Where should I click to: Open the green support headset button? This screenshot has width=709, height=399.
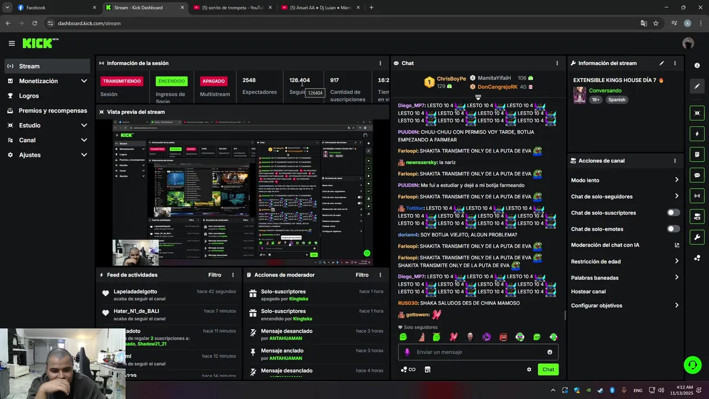coord(692,365)
